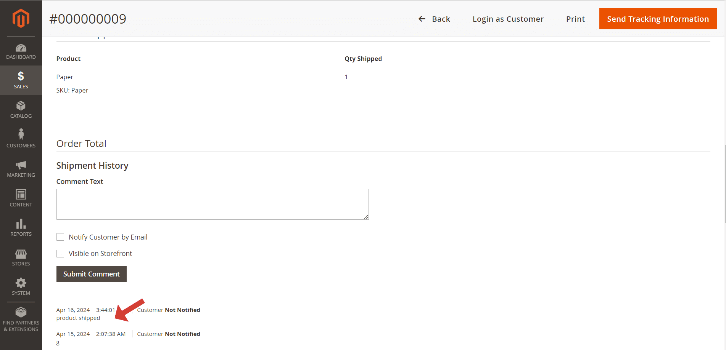Screen dimensions: 726x350
Task: Open the Content layout icon
Action: coord(21,195)
